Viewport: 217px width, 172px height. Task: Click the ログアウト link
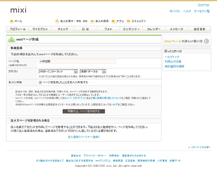(204, 5)
